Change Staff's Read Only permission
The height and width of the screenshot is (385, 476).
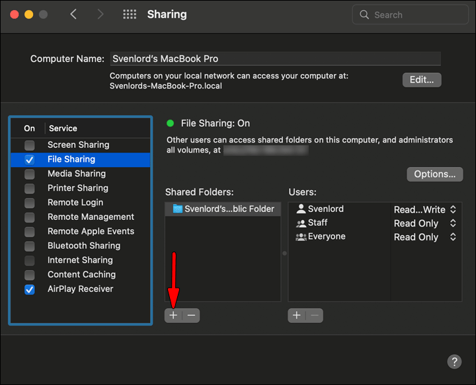[425, 223]
